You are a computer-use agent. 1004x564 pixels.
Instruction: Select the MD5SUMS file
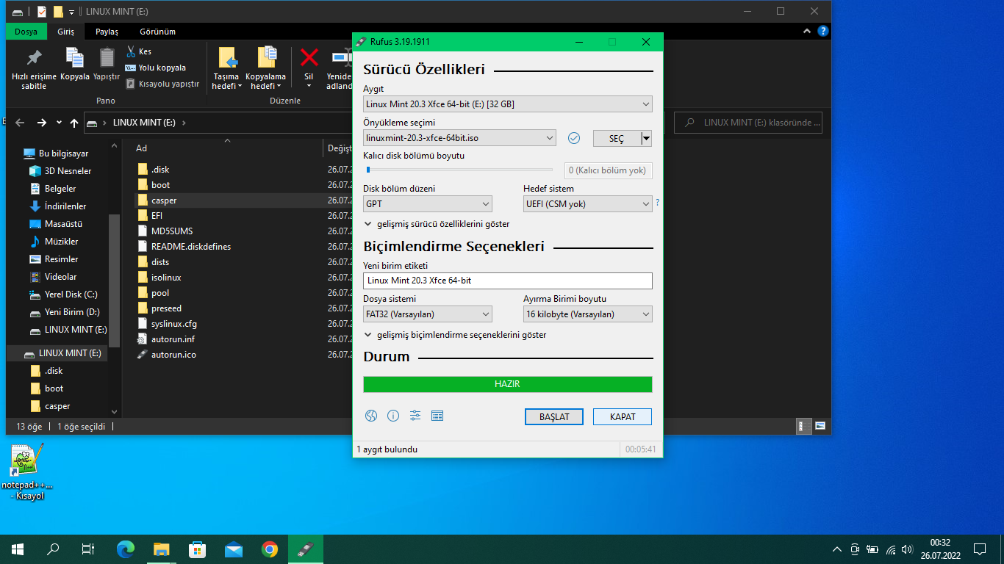(172, 231)
